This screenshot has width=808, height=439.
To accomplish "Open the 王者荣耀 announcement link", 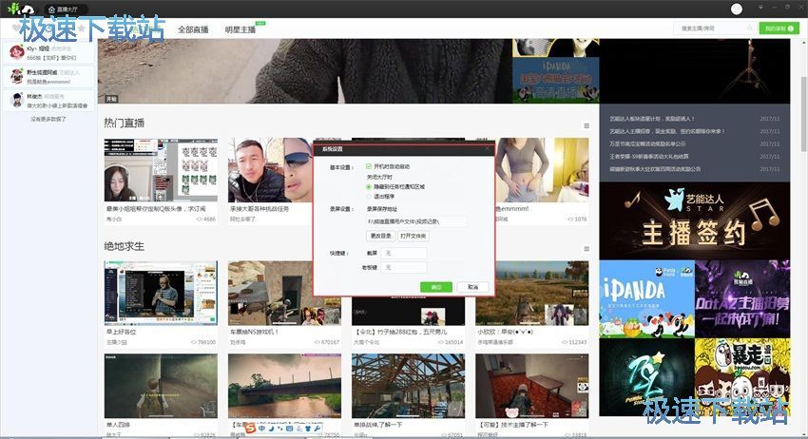I will [x=649, y=156].
